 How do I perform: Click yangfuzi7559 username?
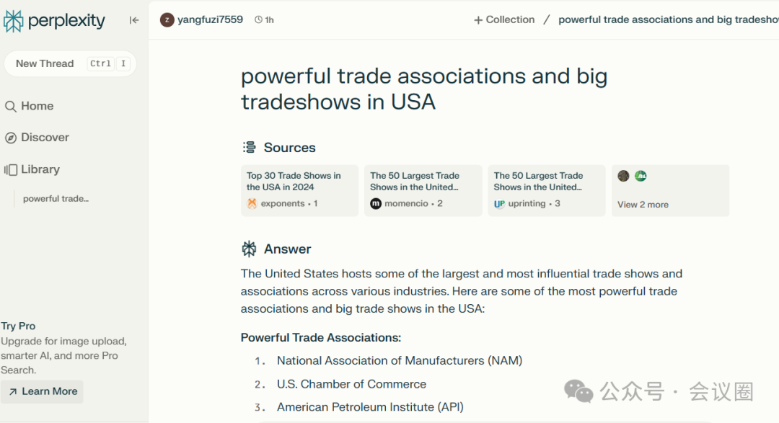(x=210, y=20)
